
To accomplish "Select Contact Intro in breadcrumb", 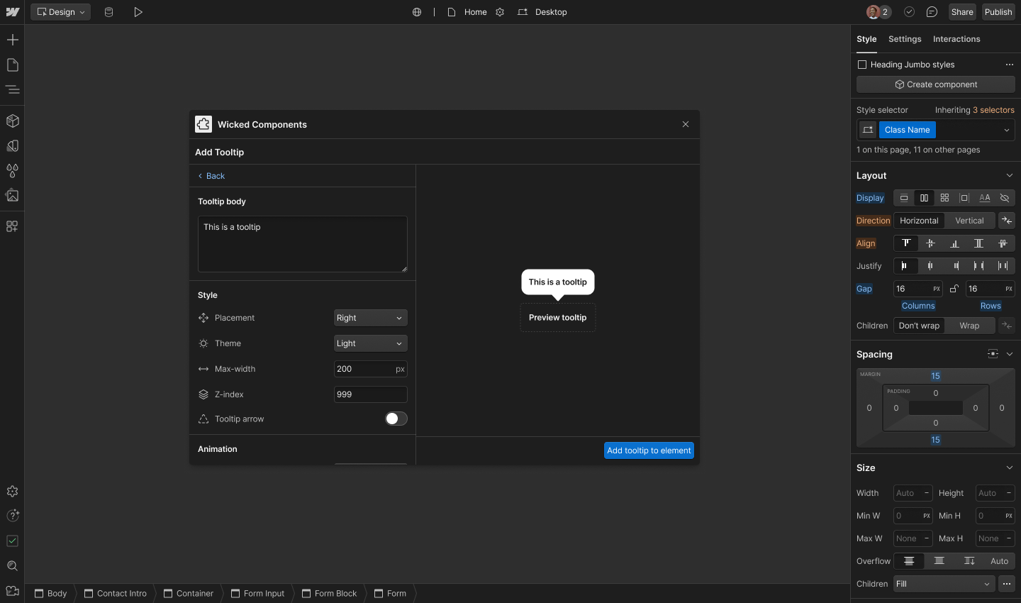I will pyautogui.click(x=116, y=594).
